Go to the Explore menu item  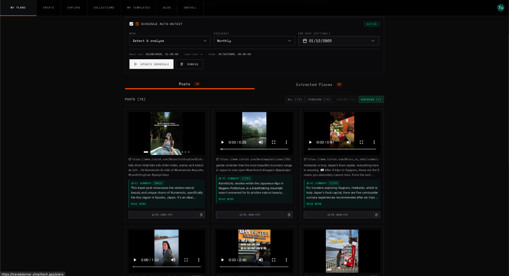74,8
